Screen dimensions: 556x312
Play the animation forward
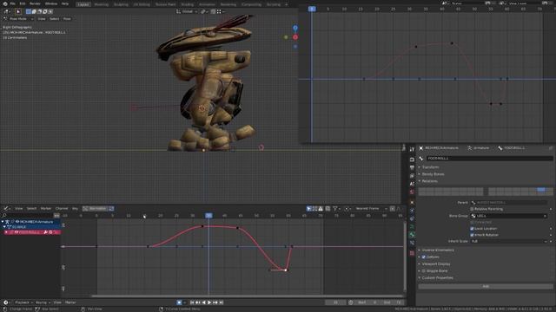(209, 302)
